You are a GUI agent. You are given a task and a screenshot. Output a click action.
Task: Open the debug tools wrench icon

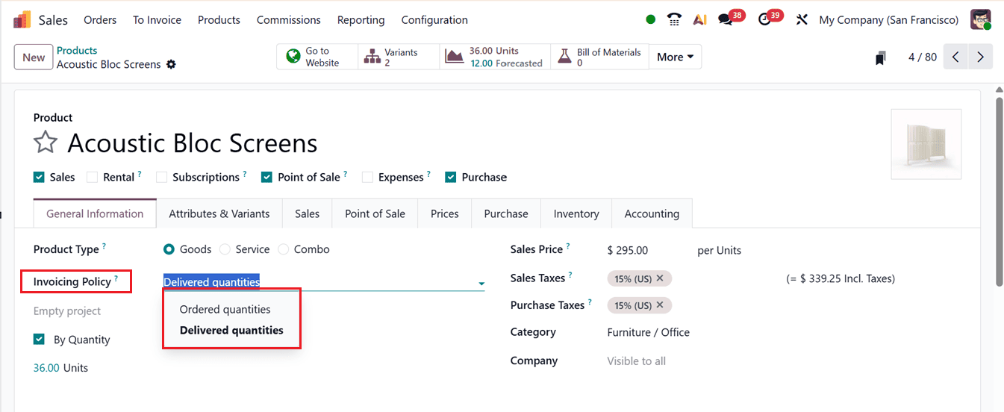pyautogui.click(x=802, y=20)
